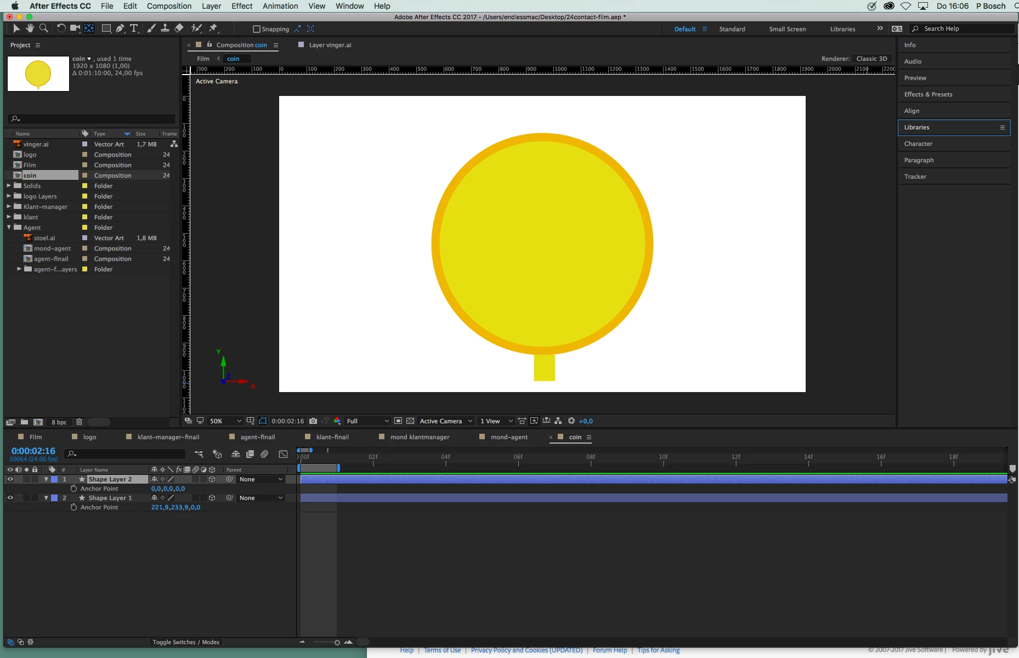Create a new composition from Project panel footer
Image resolution: width=1019 pixels, height=658 pixels.
(38, 422)
